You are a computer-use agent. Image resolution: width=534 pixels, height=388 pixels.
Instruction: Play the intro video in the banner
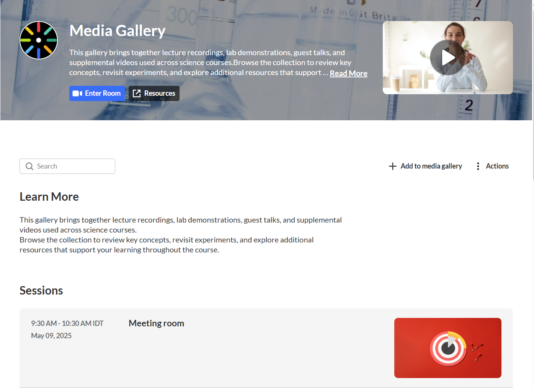pyautogui.click(x=447, y=57)
